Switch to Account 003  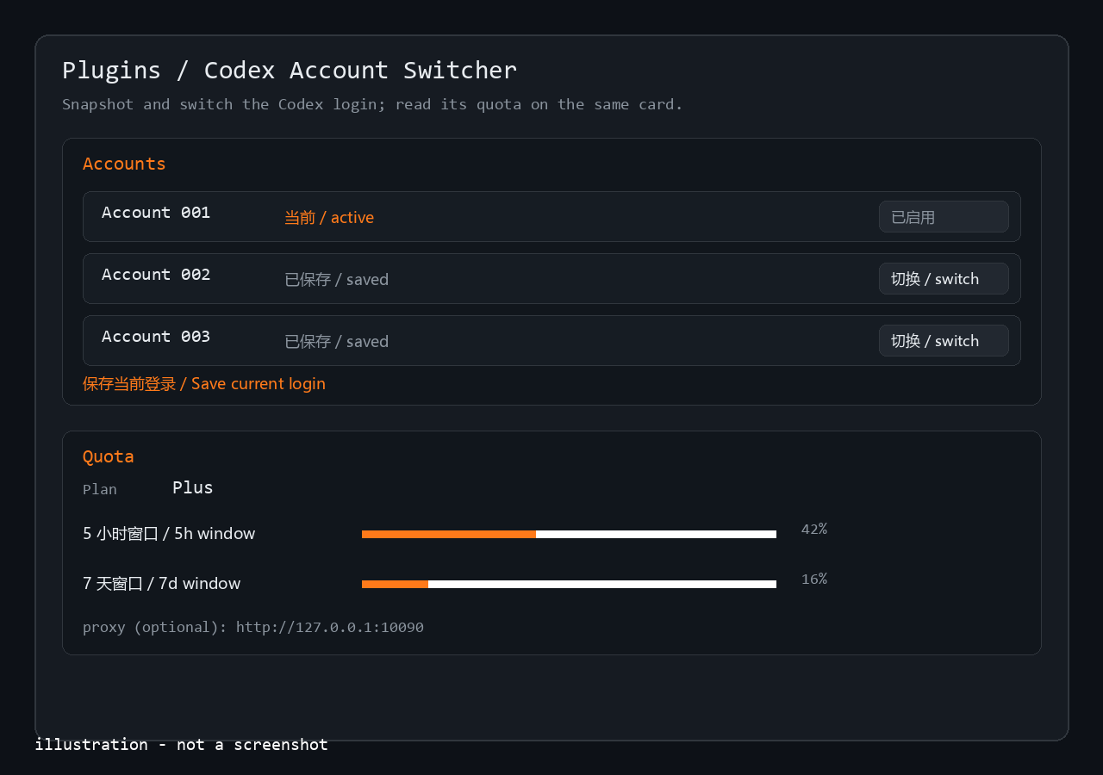pyautogui.click(x=944, y=341)
